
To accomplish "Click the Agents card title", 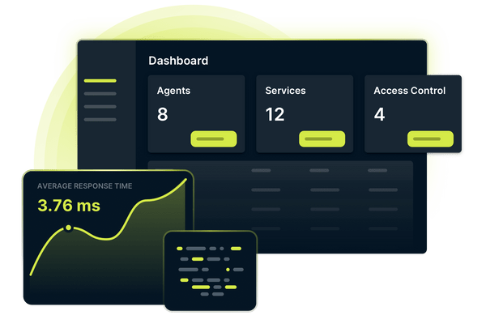I will tap(173, 91).
